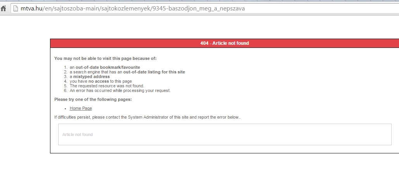Click the page info icon in address bar
This screenshot has height=187, width=399.
(x=16, y=8)
